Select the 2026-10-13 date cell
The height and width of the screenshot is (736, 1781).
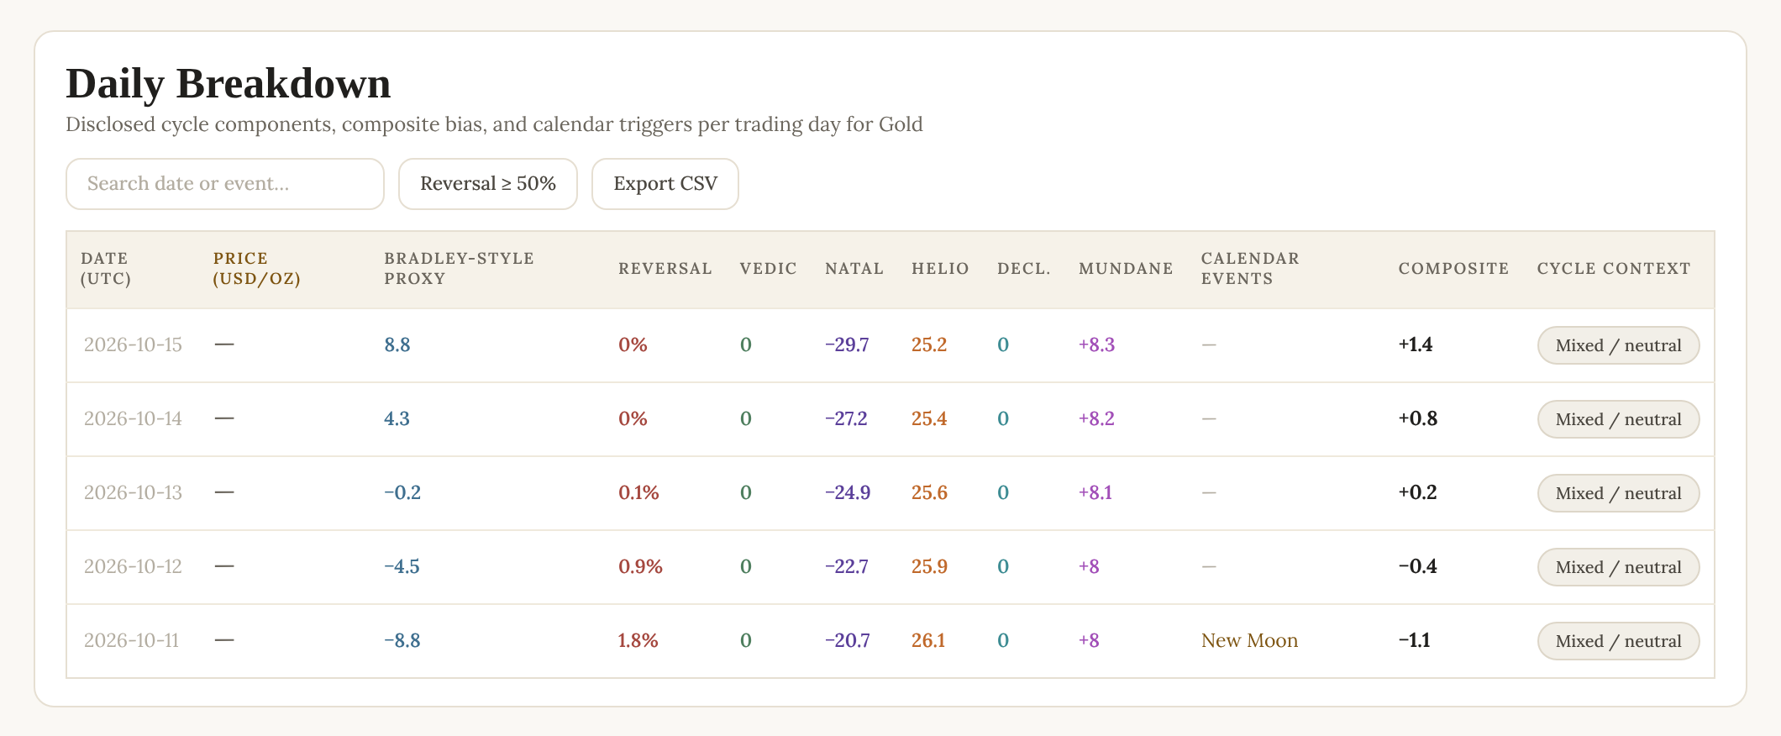tap(133, 493)
